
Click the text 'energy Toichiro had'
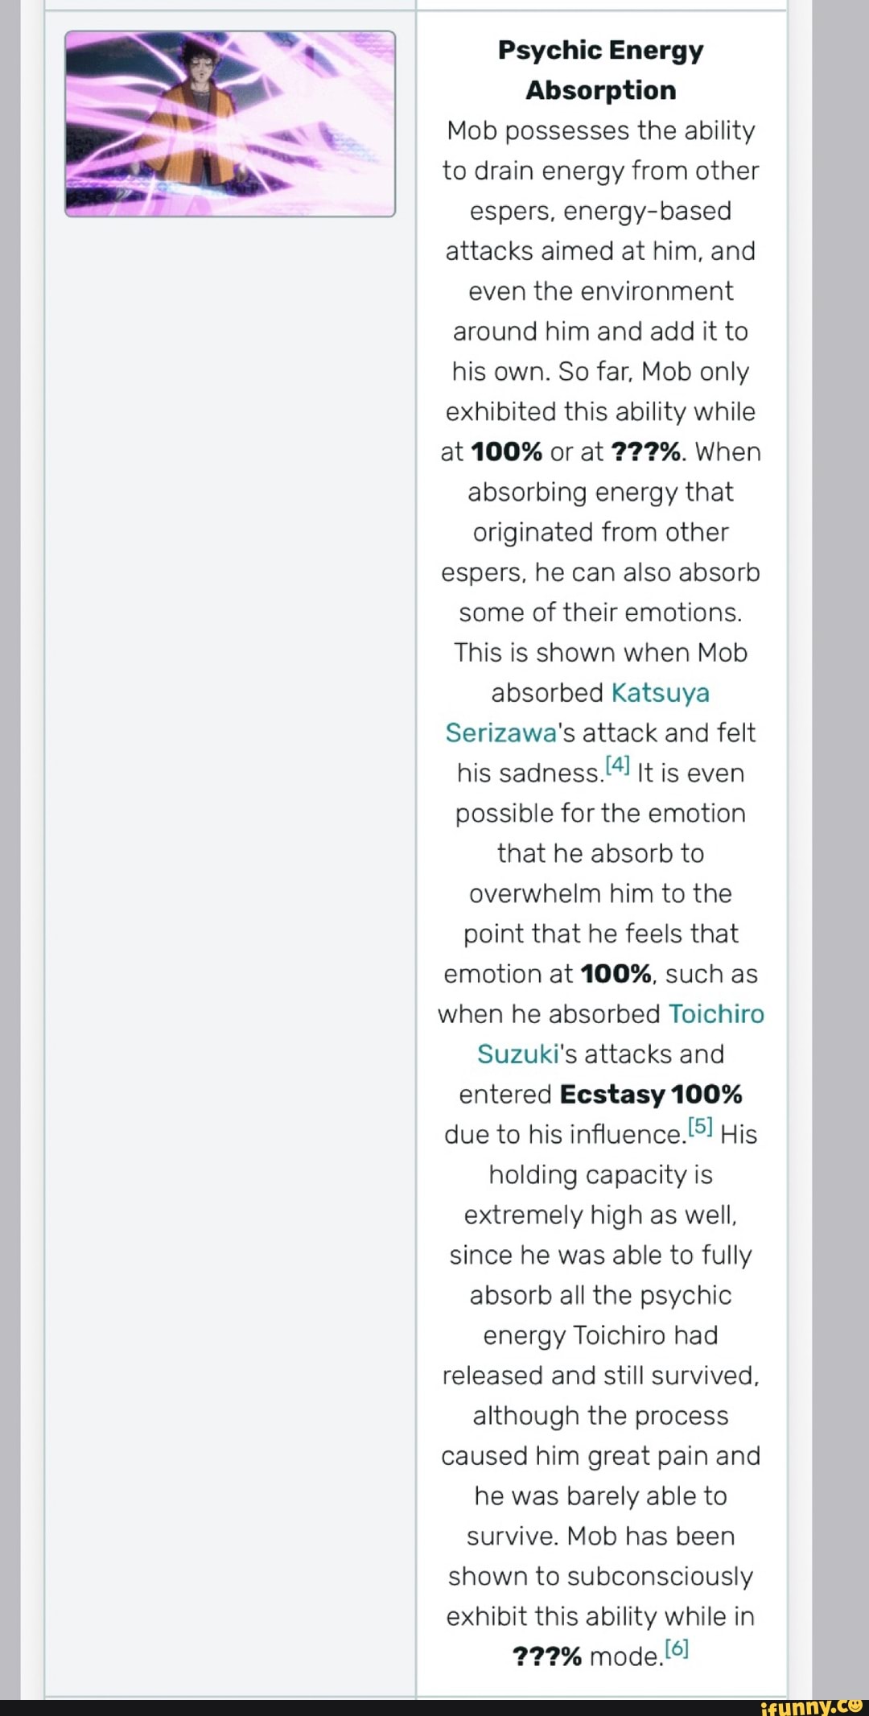click(600, 1335)
